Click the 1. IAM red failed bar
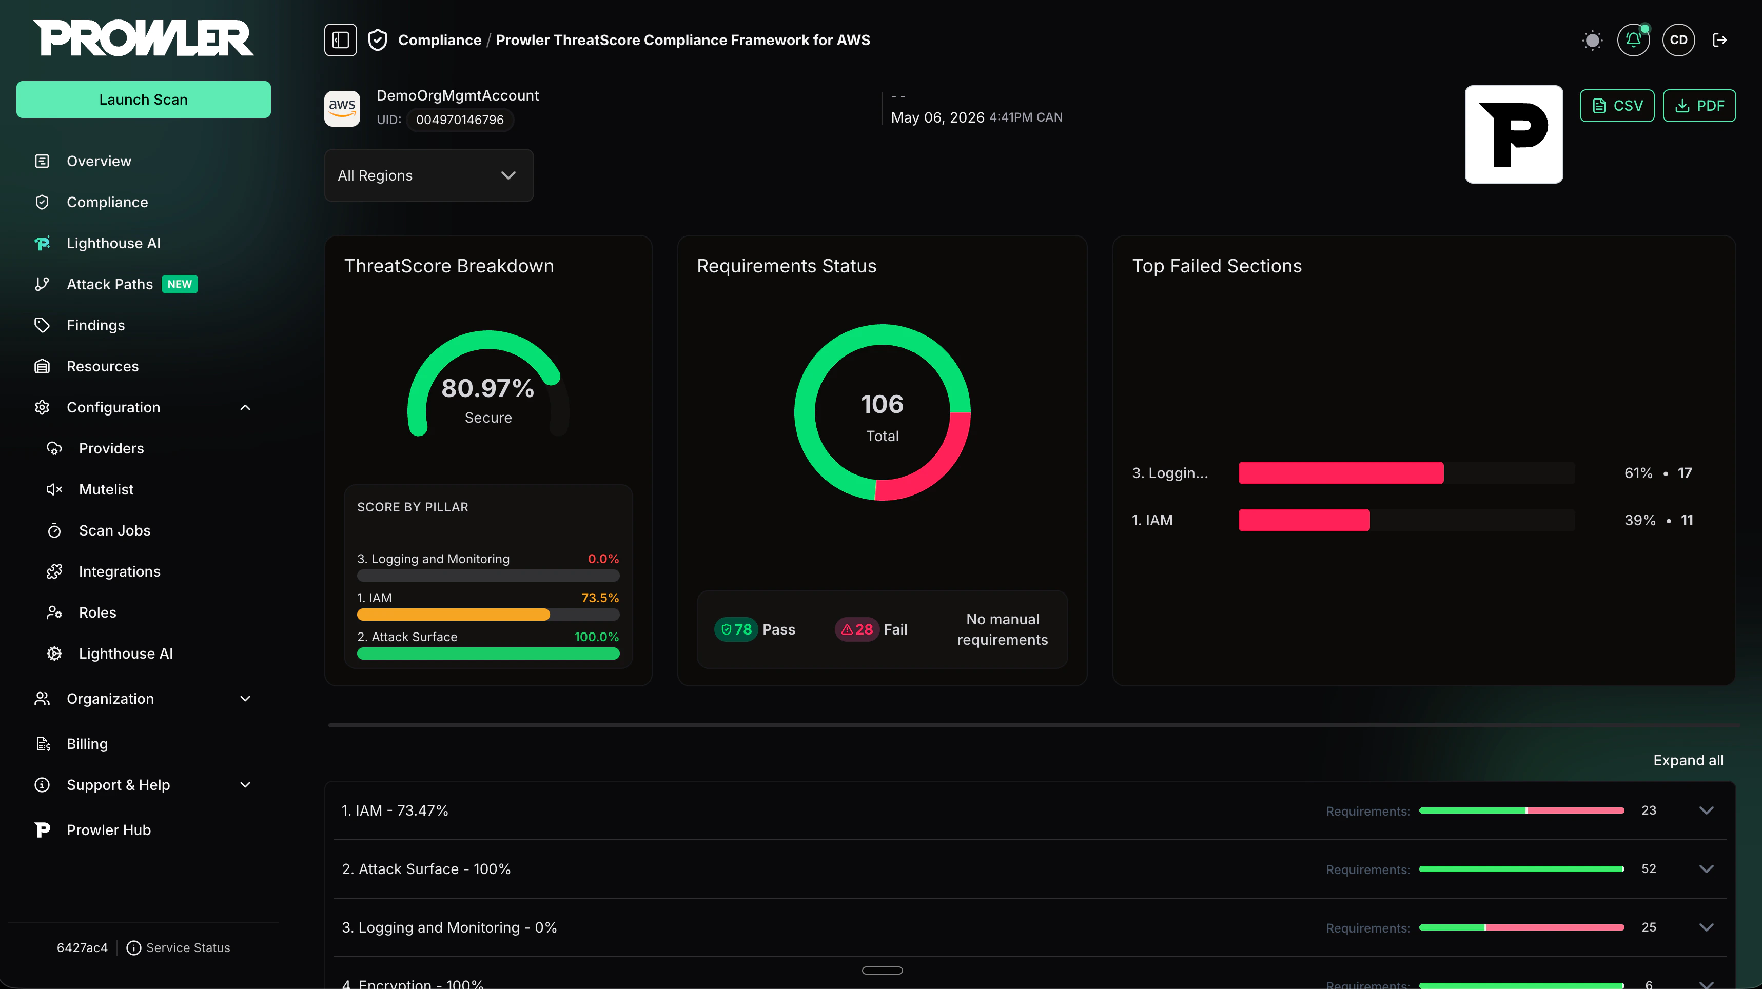 coord(1304,520)
